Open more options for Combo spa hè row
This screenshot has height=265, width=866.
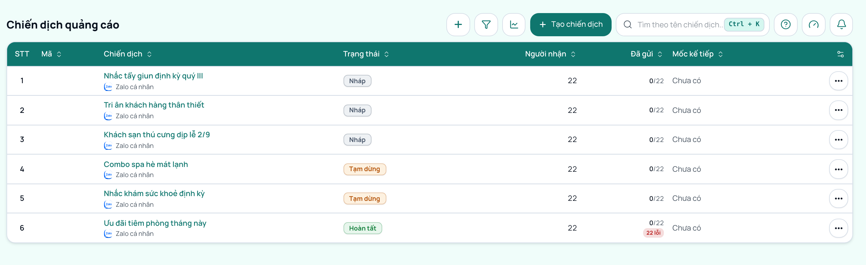point(838,169)
